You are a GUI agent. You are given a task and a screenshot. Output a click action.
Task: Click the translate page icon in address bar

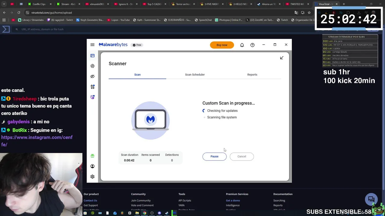(x=296, y=13)
